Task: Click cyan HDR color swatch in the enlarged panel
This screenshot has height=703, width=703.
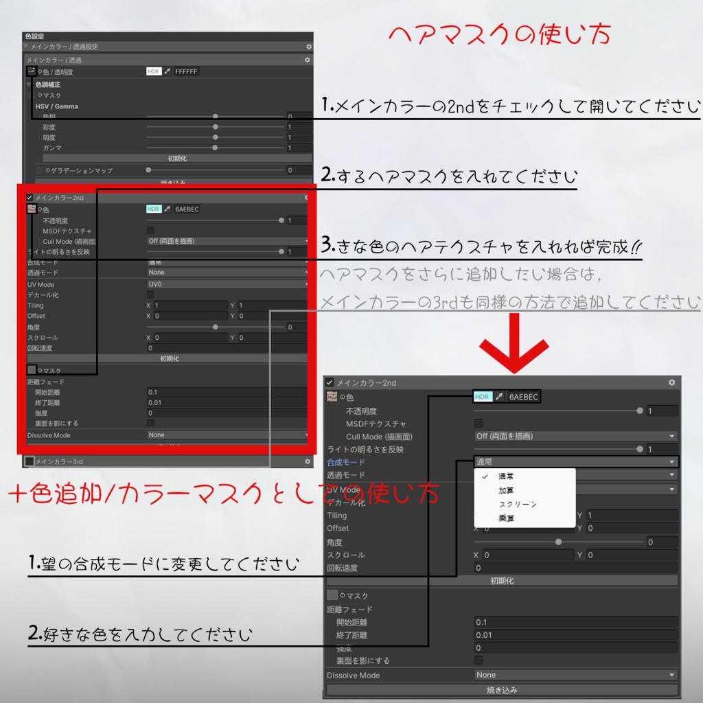Action: pos(483,397)
